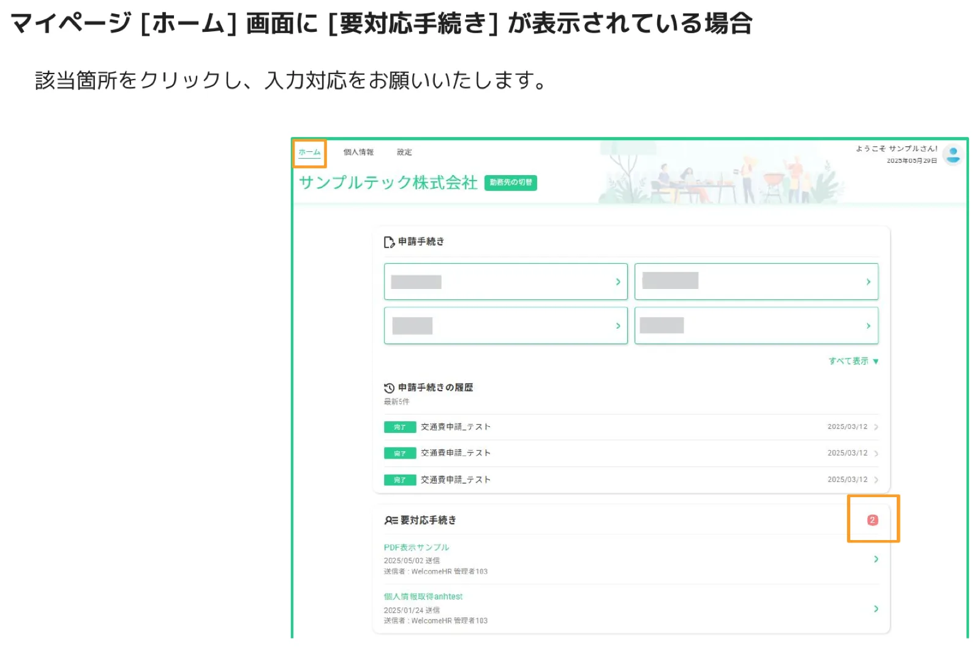Click the red 2 notification badge
This screenshot has height=649, width=980.
[x=873, y=520]
